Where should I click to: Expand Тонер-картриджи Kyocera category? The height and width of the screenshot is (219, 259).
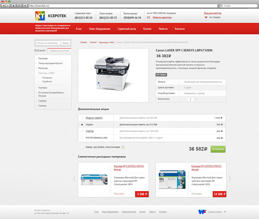[50, 63]
